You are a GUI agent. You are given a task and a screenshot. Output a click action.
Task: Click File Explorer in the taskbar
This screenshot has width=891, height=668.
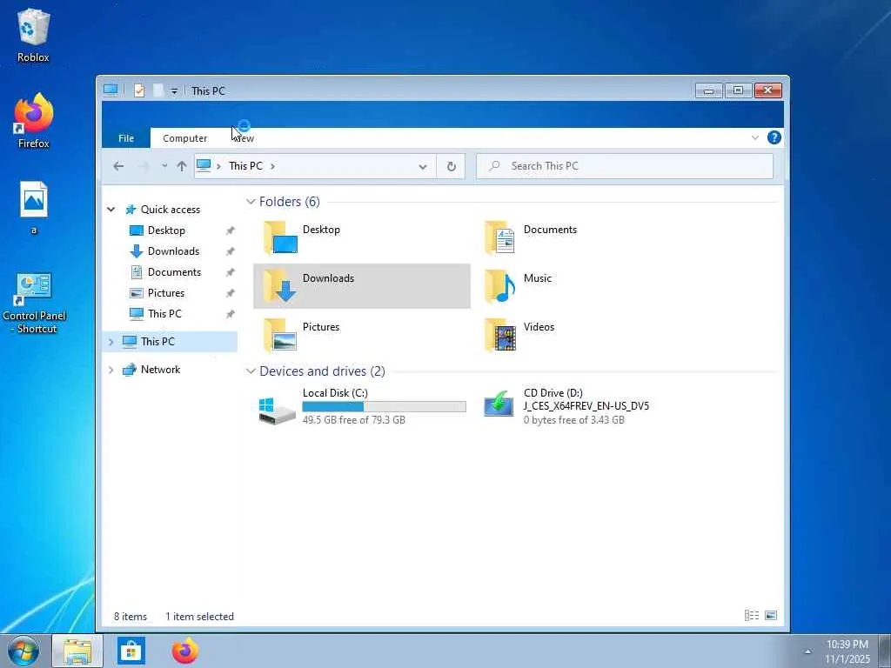pyautogui.click(x=77, y=651)
